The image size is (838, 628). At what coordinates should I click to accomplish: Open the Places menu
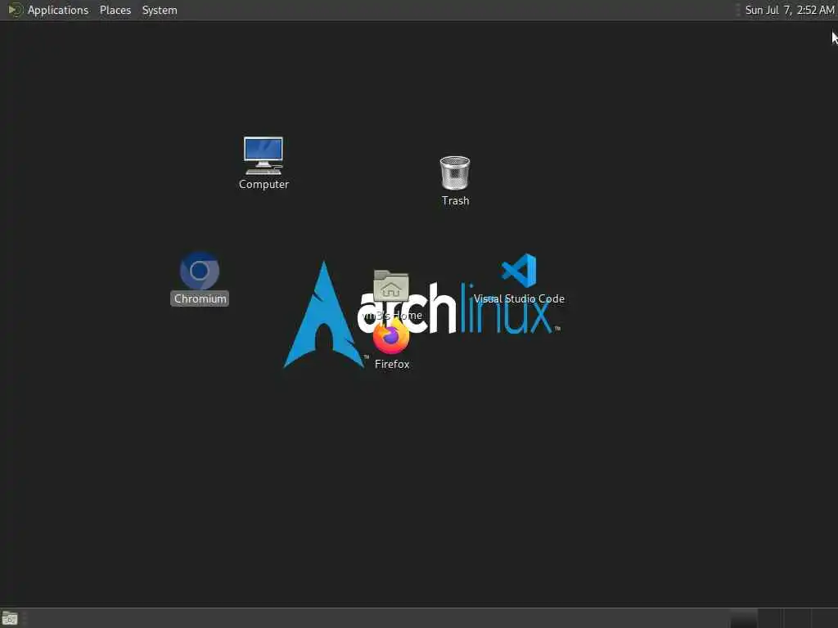115,10
